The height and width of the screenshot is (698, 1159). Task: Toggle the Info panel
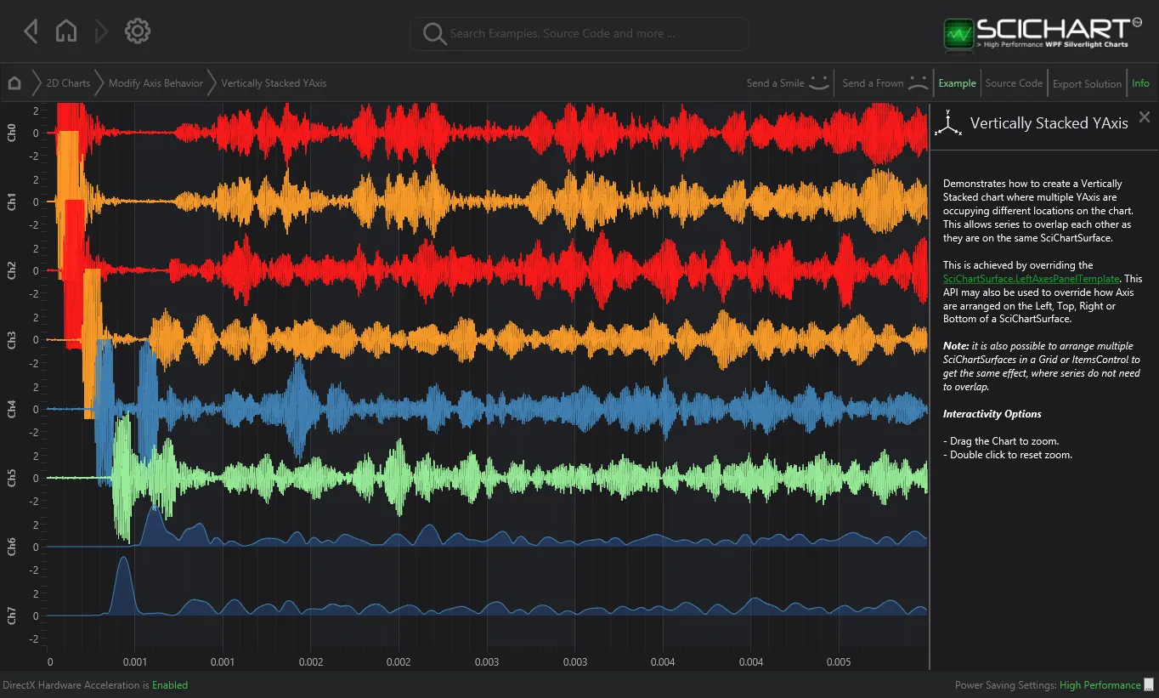1140,83
